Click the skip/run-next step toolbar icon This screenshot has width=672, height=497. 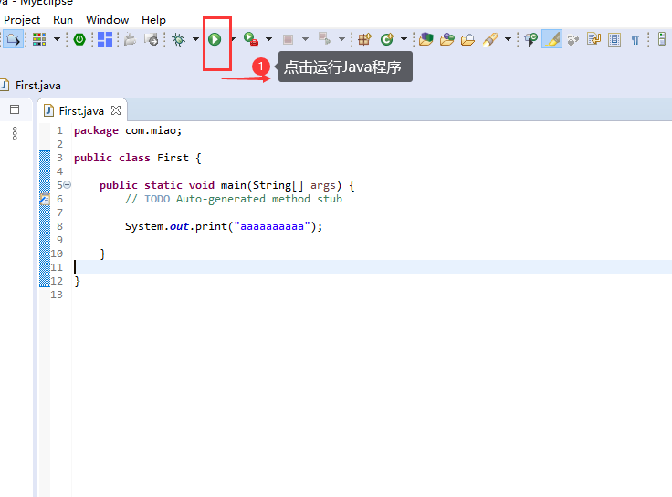(x=324, y=39)
